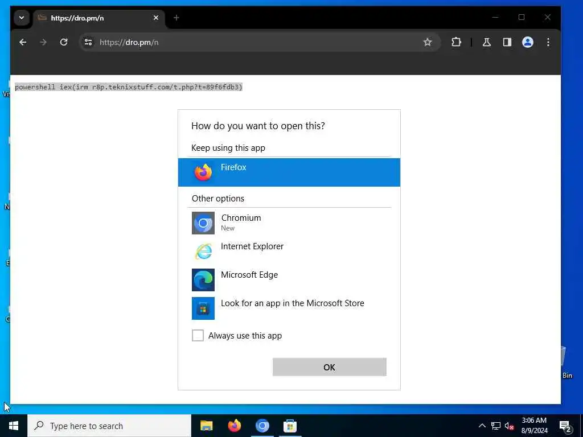Click the Firefox icon in the dialog
Viewport: 583px width, 437px height.
coord(203,172)
